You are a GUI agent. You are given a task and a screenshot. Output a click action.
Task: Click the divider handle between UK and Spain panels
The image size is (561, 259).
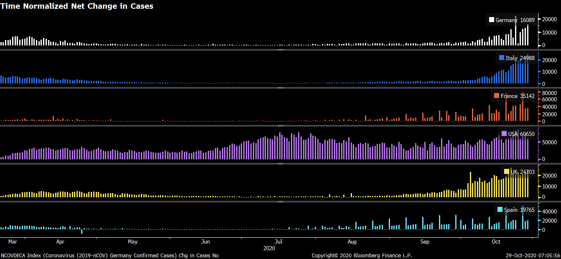(280, 201)
